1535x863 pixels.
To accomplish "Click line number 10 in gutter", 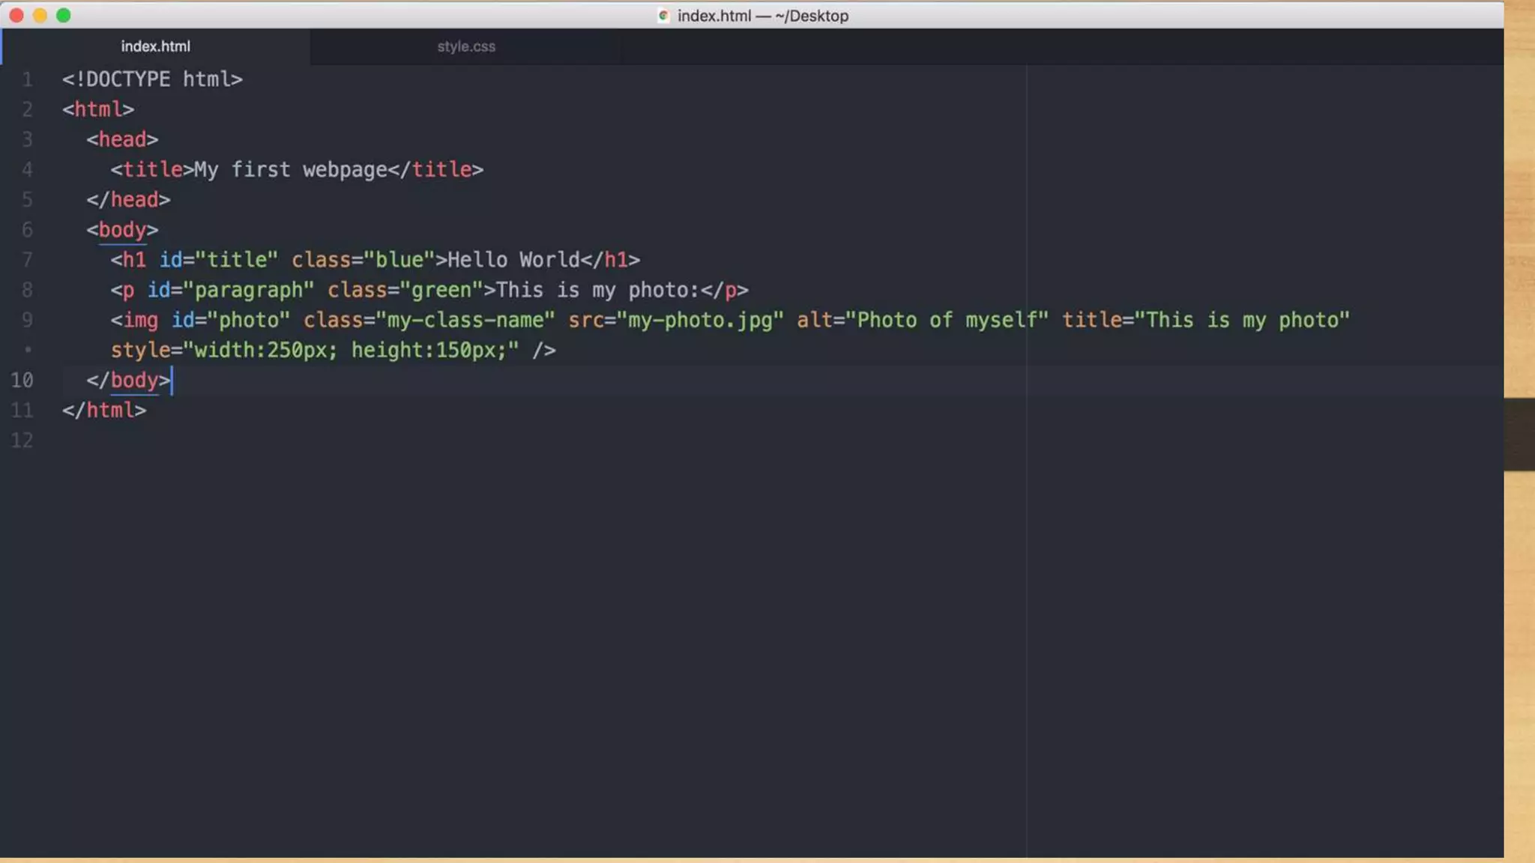I will pyautogui.click(x=22, y=381).
